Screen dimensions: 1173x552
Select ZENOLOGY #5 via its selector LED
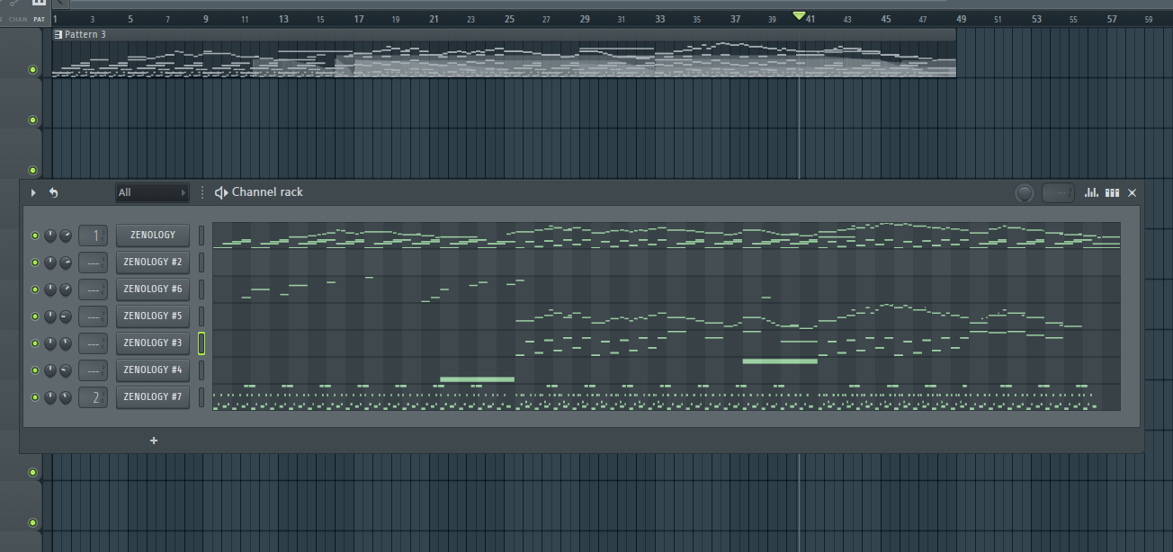coord(201,316)
